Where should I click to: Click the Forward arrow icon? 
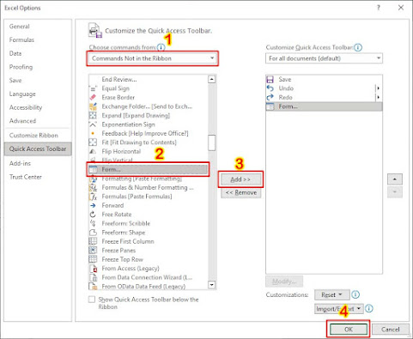pyautogui.click(x=93, y=205)
